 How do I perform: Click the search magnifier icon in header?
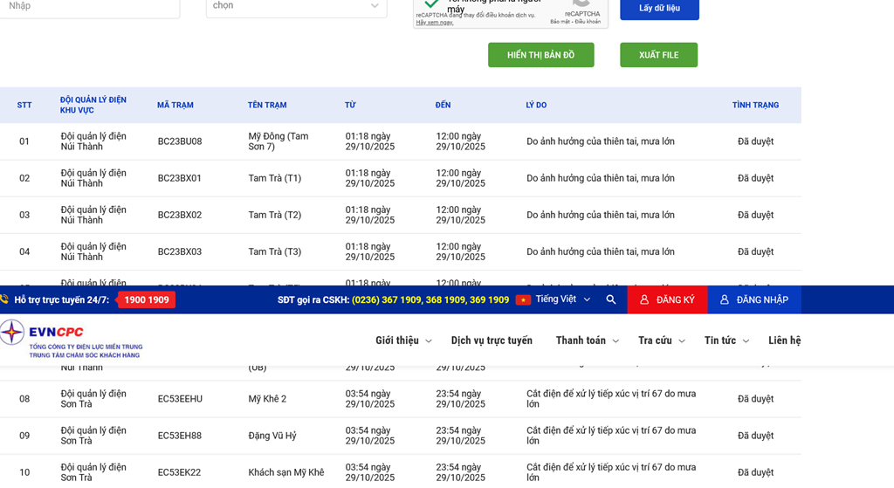point(611,299)
